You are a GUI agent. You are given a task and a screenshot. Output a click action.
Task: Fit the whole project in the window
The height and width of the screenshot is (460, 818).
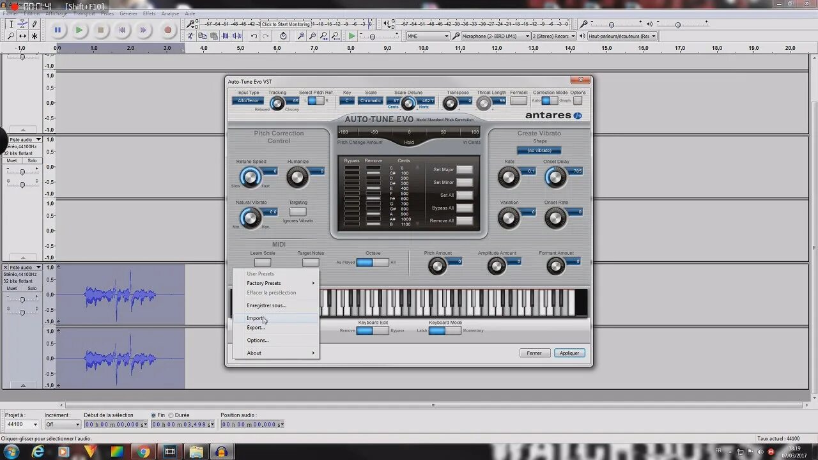point(336,36)
